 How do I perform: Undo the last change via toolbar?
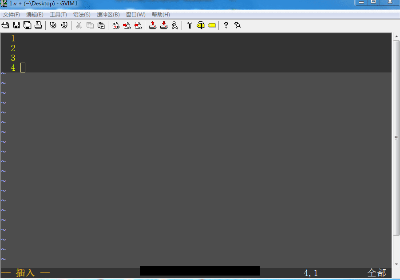pos(53,25)
